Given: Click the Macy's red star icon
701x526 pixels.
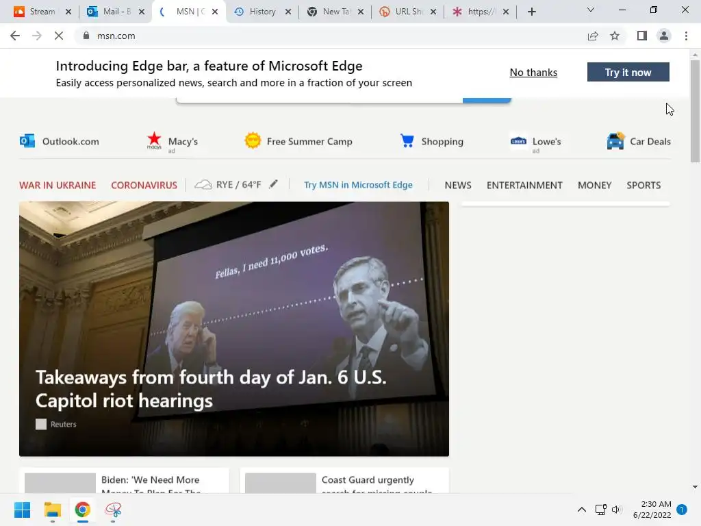Looking at the screenshot, I should pos(154,140).
